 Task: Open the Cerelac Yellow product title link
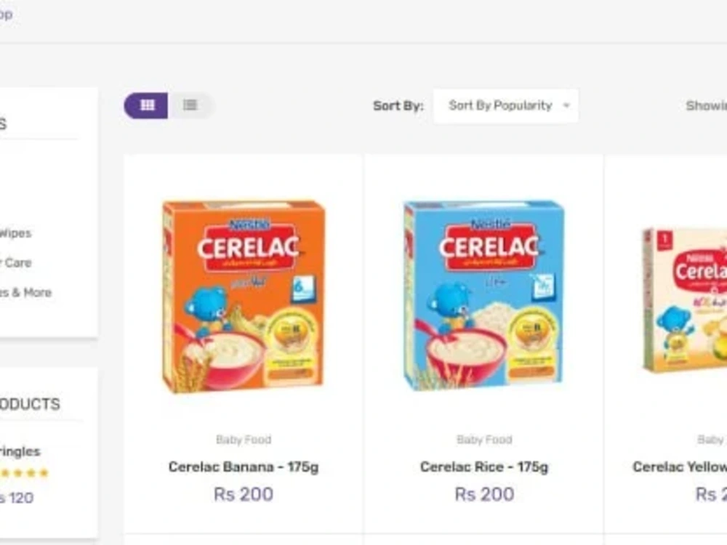(x=680, y=467)
